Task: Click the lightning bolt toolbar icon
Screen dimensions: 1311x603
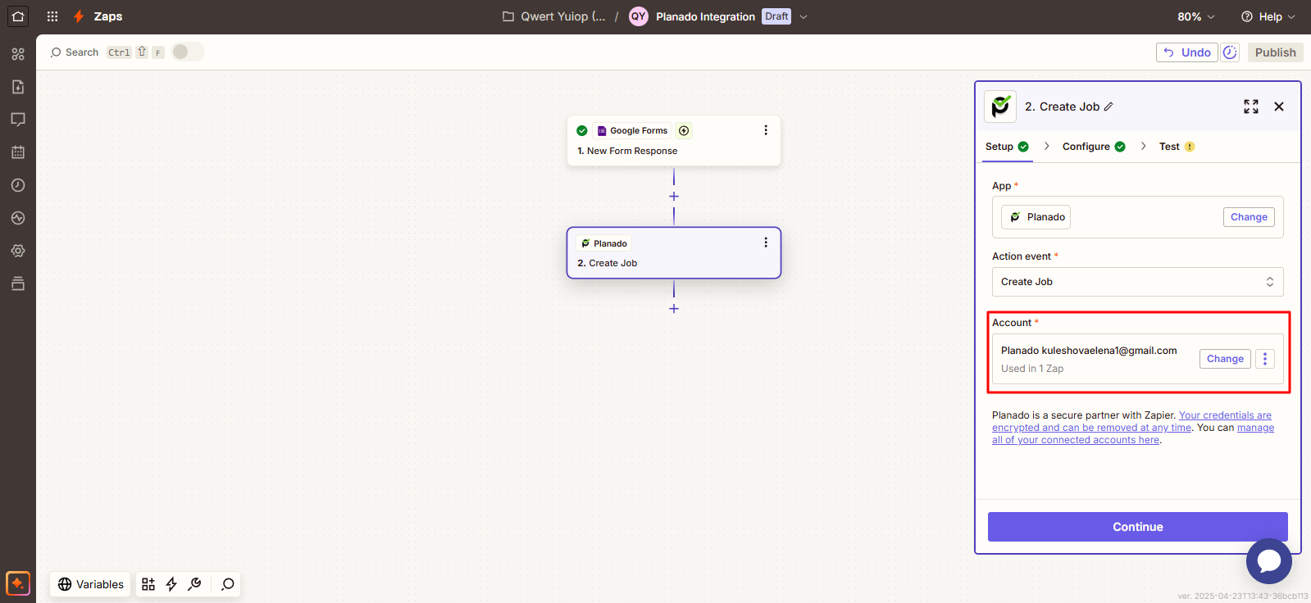Action: pyautogui.click(x=171, y=584)
